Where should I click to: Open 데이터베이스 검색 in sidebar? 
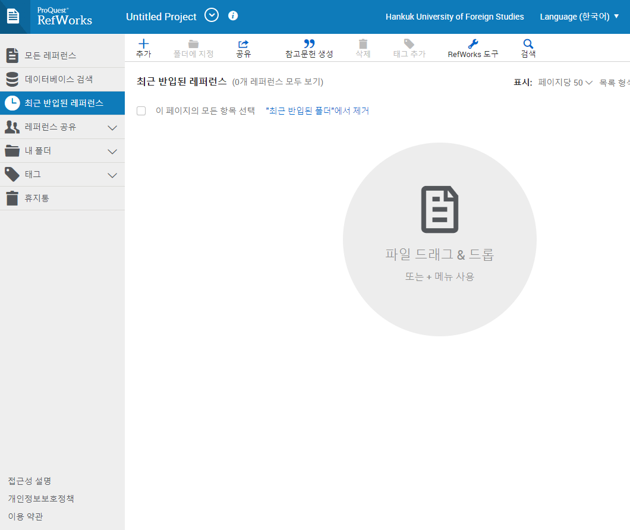point(62,79)
